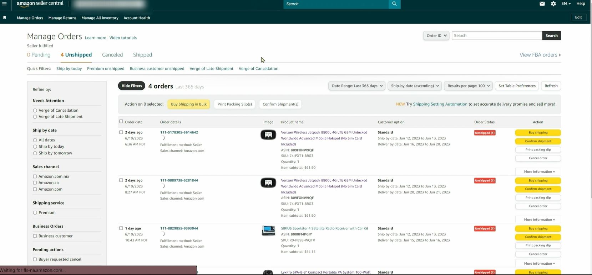
Task: Open Manage Orders in the top navigation
Action: [30, 18]
